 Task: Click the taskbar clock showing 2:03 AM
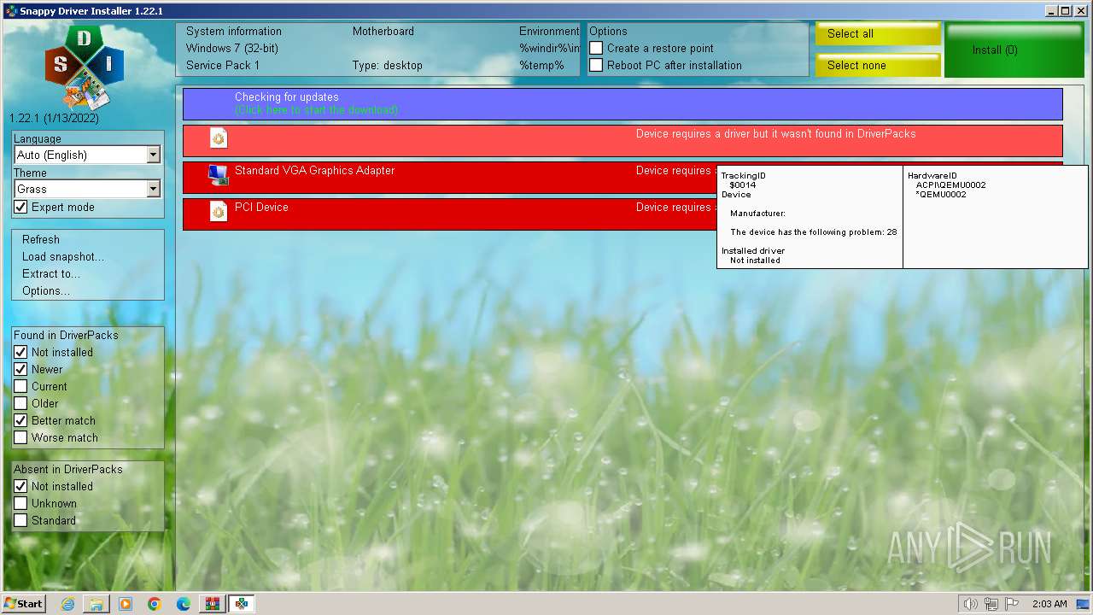pos(1049,604)
